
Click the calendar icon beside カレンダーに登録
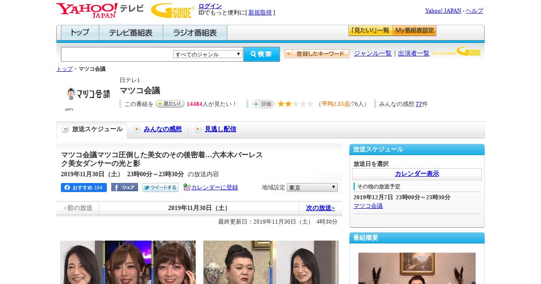187,187
